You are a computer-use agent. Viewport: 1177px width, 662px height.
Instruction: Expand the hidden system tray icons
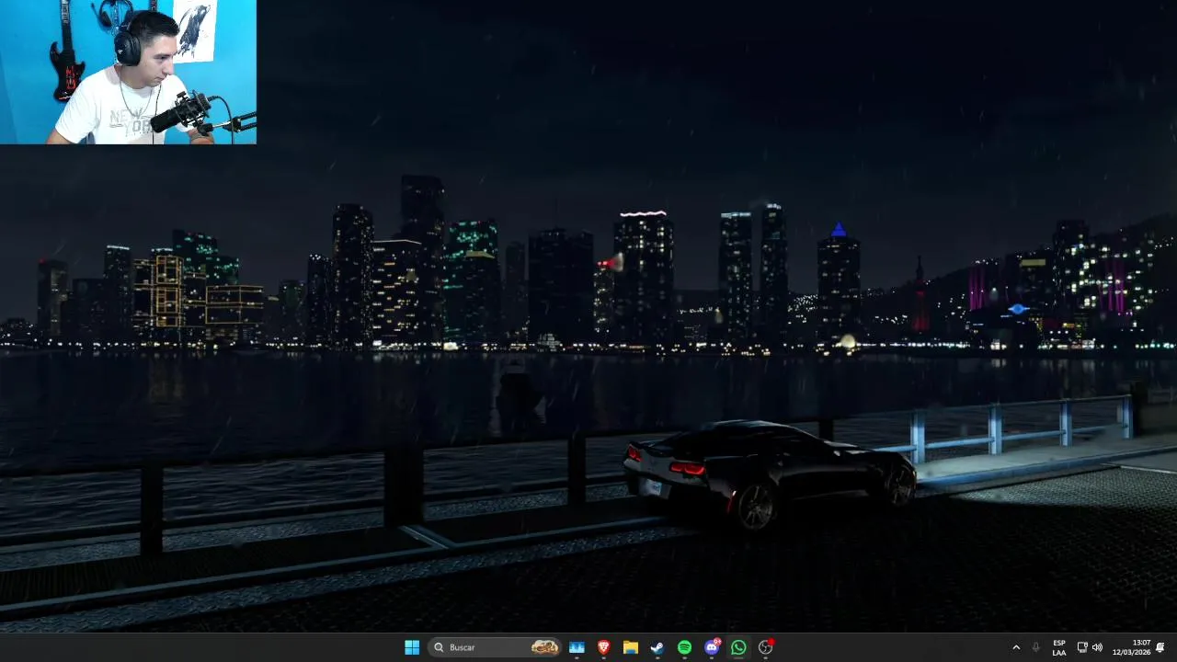1016,647
